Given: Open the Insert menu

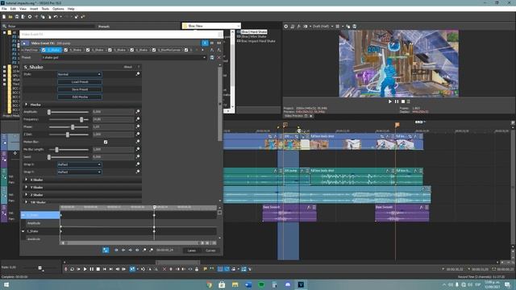Looking at the screenshot, I should 34,9.
